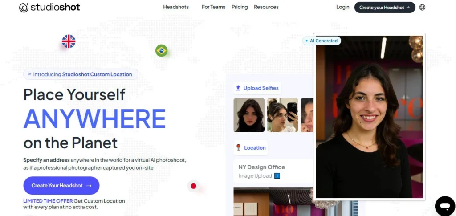Select the first selfie thumbnail
Image resolution: width=456 pixels, height=216 pixels.
point(249,115)
